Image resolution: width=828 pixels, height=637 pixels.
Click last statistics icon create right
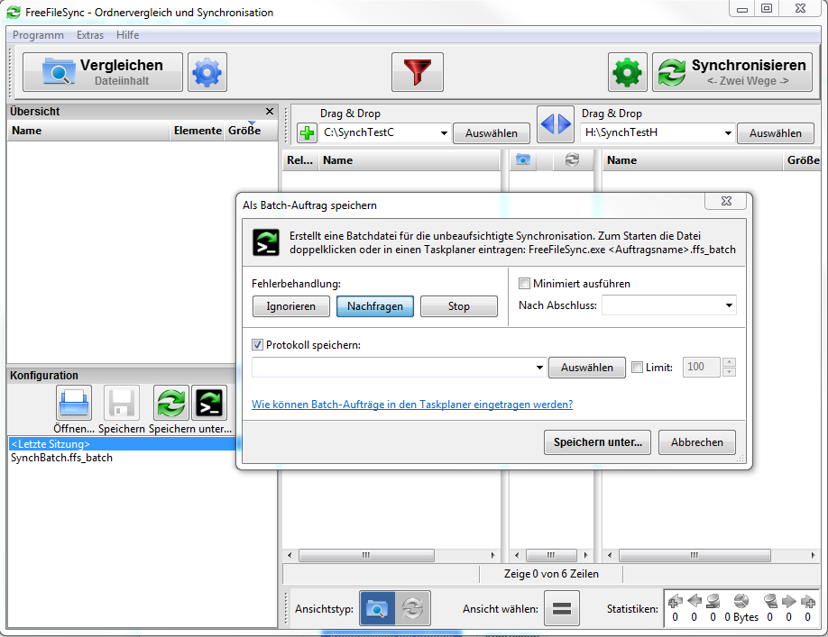tap(808, 601)
